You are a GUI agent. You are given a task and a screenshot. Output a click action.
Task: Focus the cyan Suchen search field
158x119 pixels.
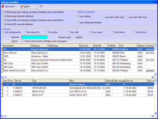pos(35,37)
